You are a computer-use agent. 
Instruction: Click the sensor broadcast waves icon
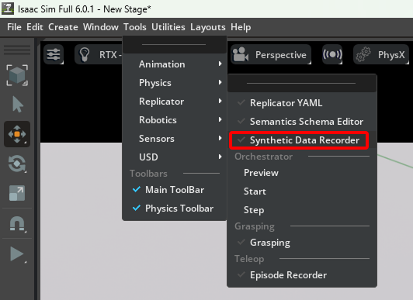pyautogui.click(x=332, y=54)
